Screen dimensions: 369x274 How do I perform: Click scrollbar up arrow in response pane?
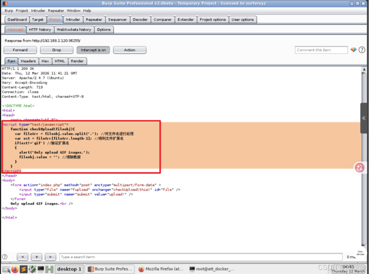point(364,69)
